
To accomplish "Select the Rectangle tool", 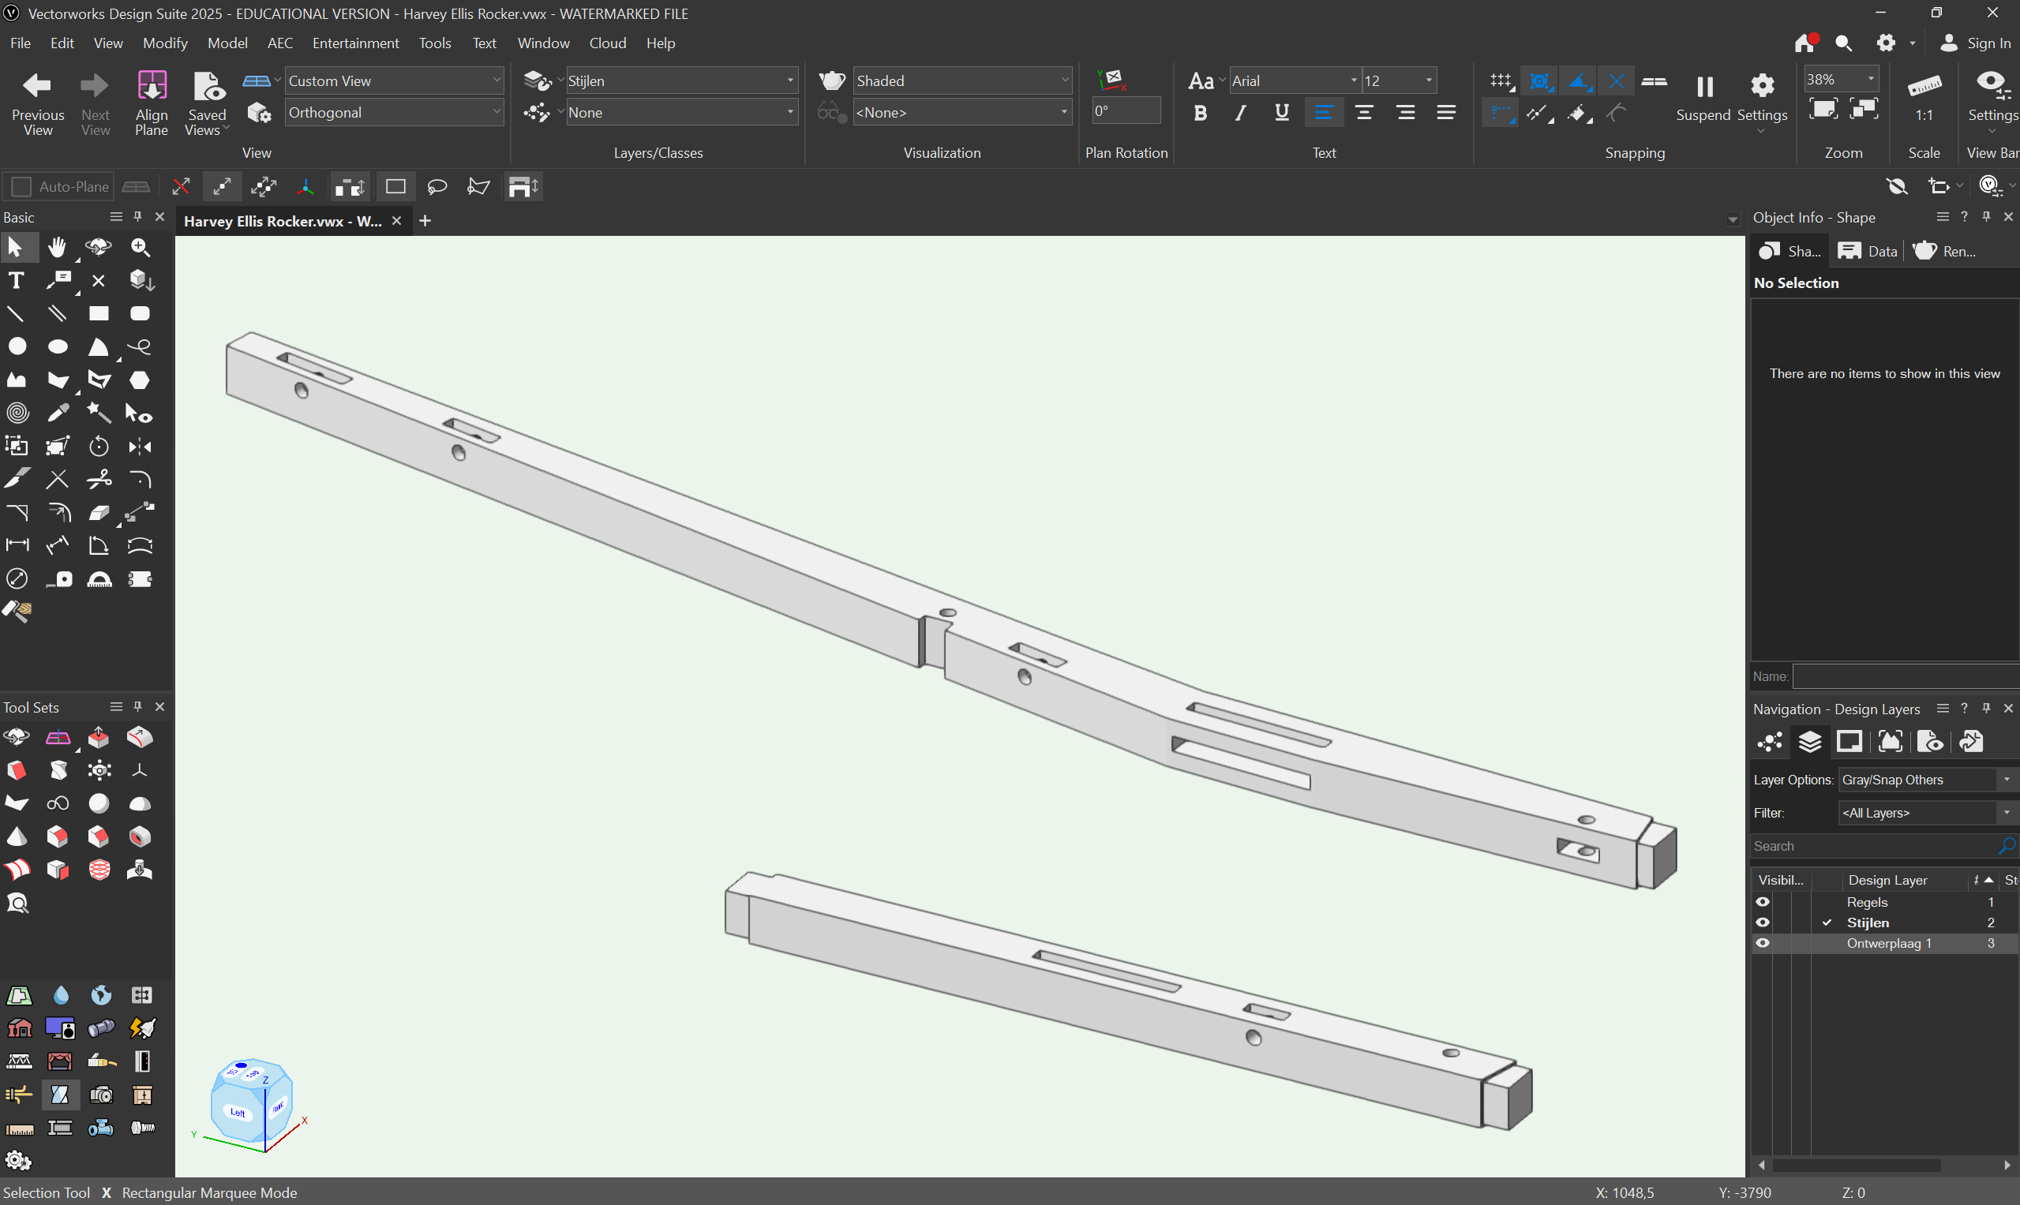I will 99,313.
